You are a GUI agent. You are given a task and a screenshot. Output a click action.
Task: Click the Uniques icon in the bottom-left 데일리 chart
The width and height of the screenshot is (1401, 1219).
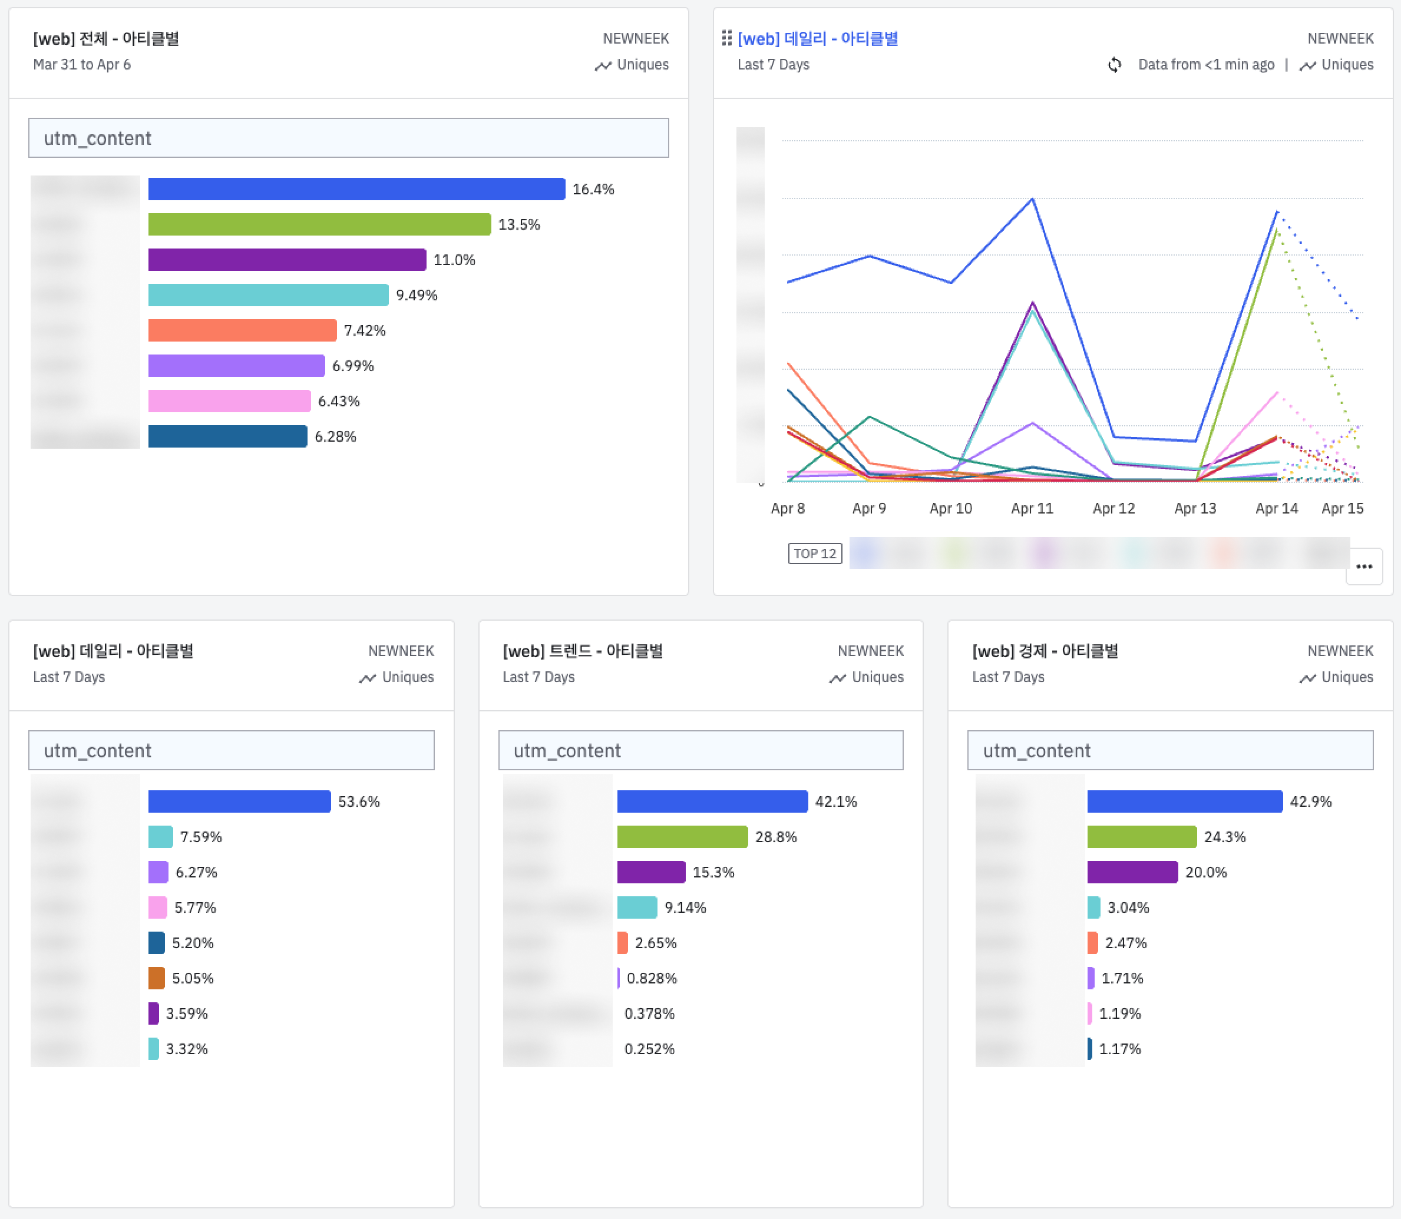(x=368, y=678)
